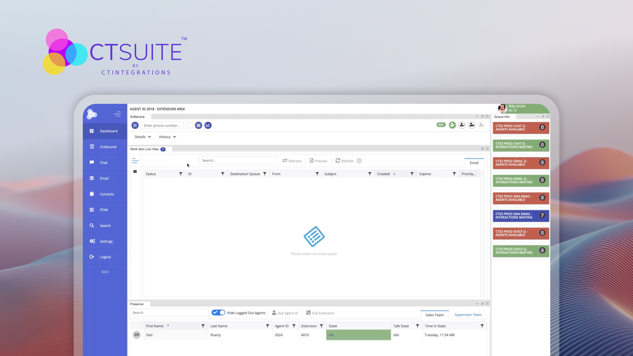
Task: Open CTS3 PROD SMA EMAIL Interactions Waiting tile
Action: coord(521,216)
